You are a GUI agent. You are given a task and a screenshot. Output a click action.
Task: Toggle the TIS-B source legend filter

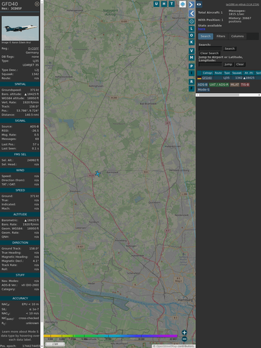(245, 85)
